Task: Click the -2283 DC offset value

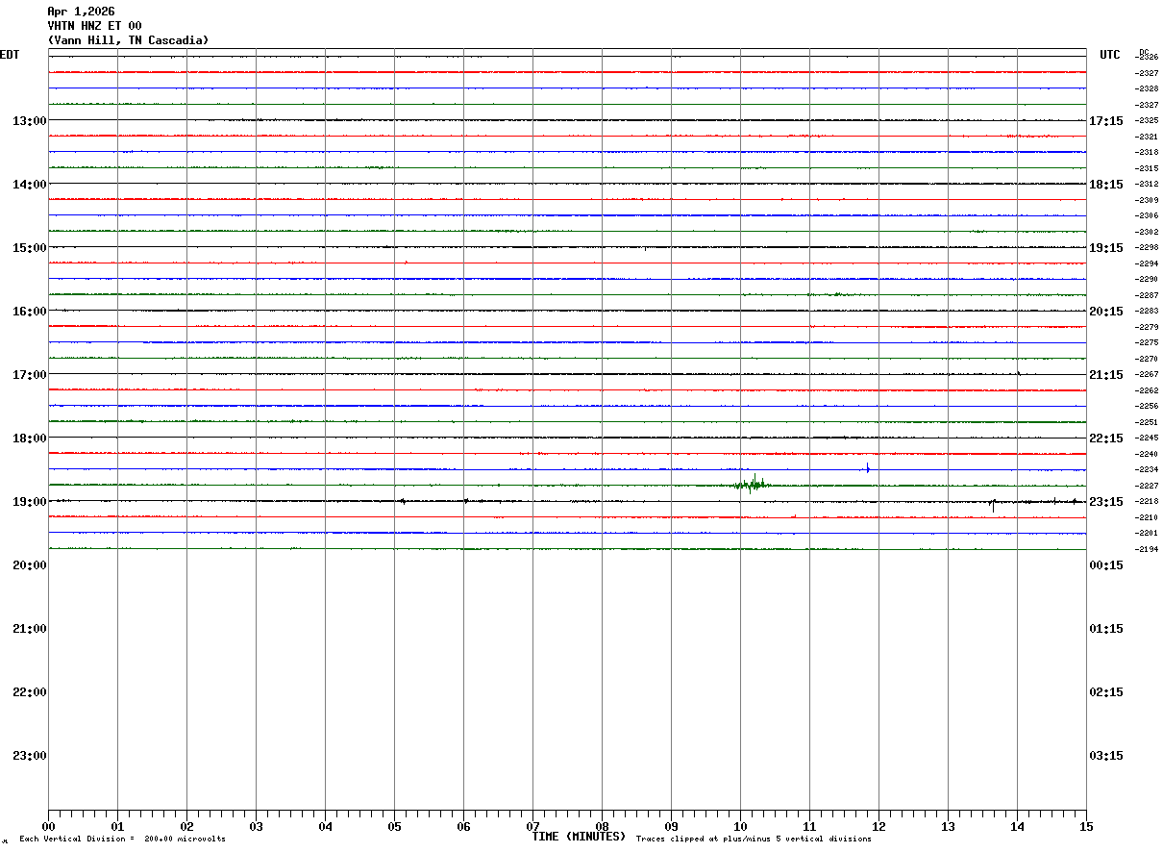Action: click(1148, 312)
